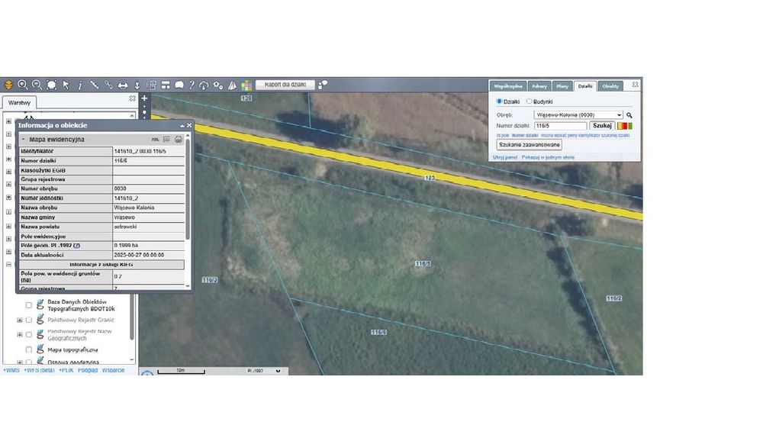Click the Szukanie zaawansowane button

(529, 144)
